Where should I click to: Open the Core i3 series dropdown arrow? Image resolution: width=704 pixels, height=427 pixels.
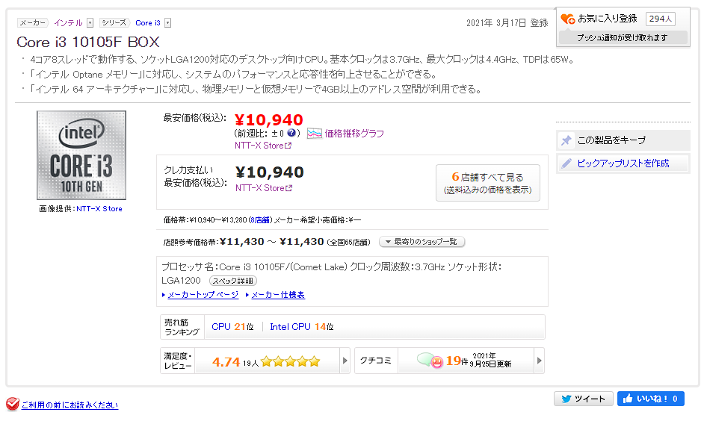(x=167, y=23)
